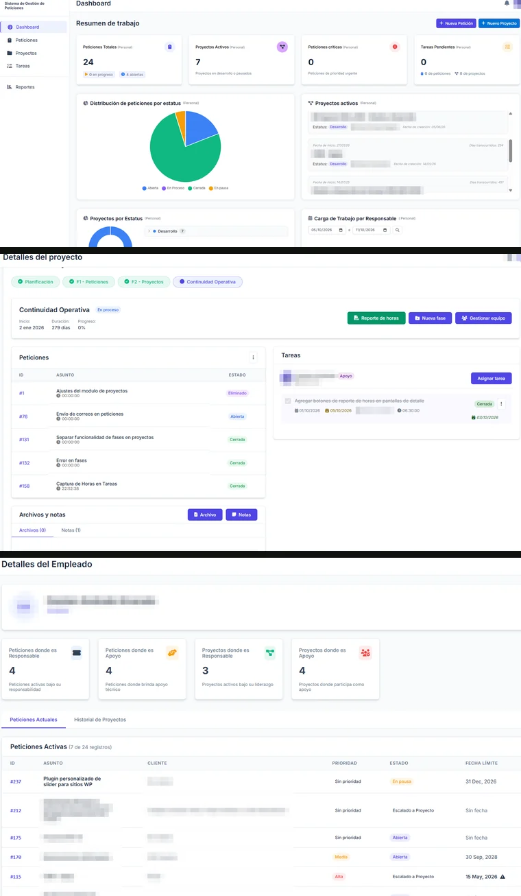The height and width of the screenshot is (896, 521).
Task: Open petition link #131
Action: (24, 440)
